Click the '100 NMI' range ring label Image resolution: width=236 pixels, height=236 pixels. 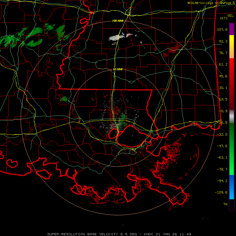118,21
